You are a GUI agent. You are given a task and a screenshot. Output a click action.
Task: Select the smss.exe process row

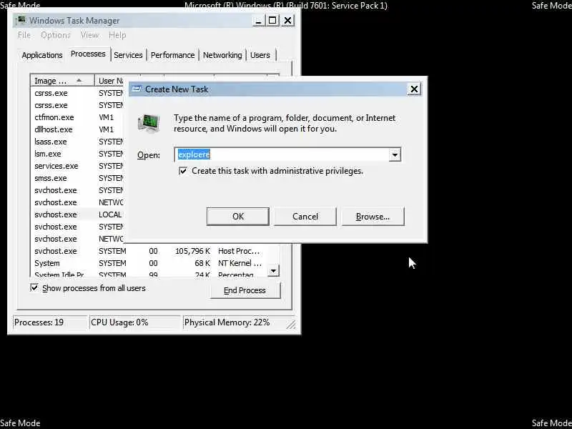click(x=77, y=178)
